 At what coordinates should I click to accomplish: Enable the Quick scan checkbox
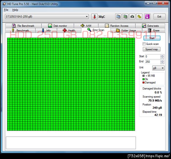click(144, 44)
